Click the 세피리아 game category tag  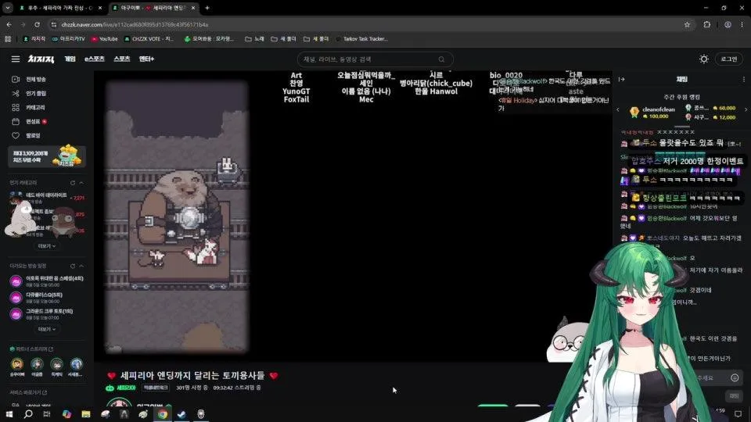(122, 388)
